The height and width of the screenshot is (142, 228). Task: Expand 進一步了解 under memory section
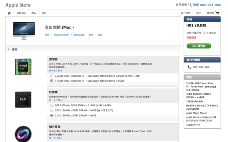55,100
